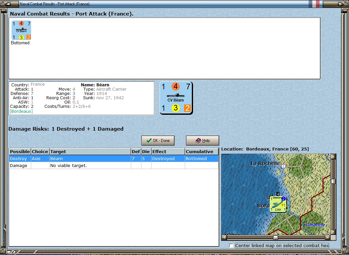Click the French flag icon in title bar
Screen dimensions: 349x255
click(314, 4)
